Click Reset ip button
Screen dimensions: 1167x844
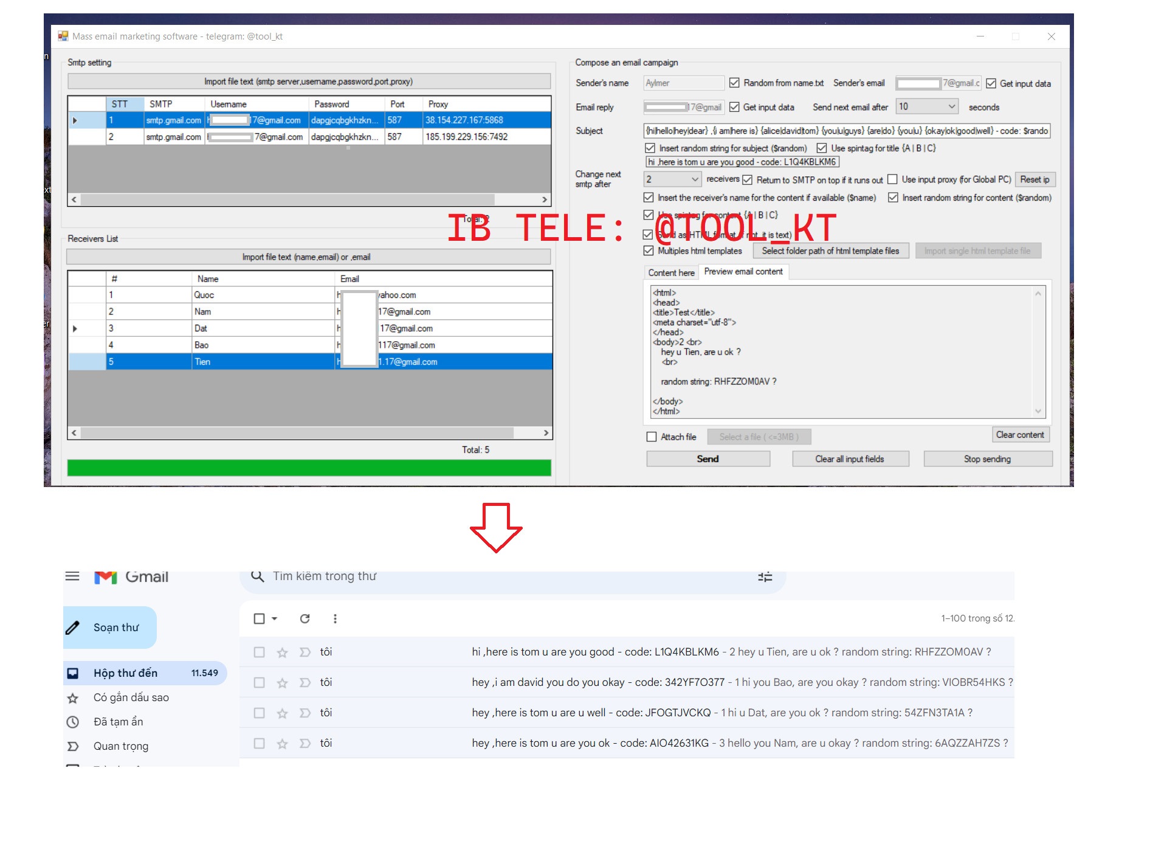(x=1034, y=179)
